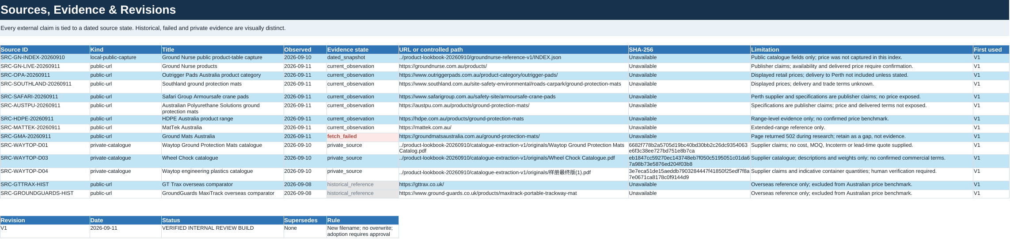The image size is (1010, 239).
Task: Select cell SRC-GN-INDEX-20260910
Action: click(x=45, y=58)
